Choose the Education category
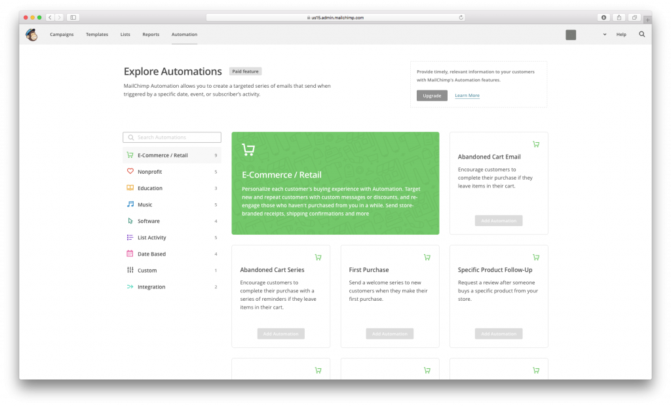Image resolution: width=671 pixels, height=407 pixels. pos(172,188)
